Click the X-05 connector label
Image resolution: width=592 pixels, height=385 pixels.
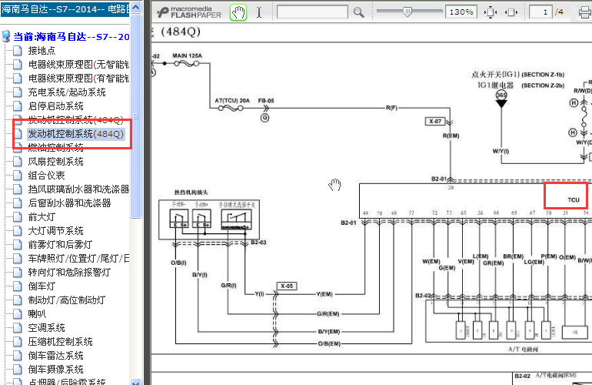click(x=287, y=286)
